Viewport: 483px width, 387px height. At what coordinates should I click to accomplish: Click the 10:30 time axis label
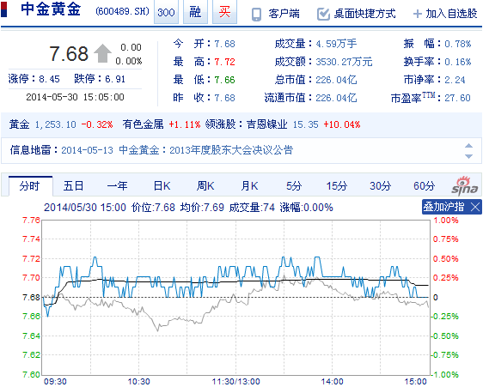click(138, 382)
